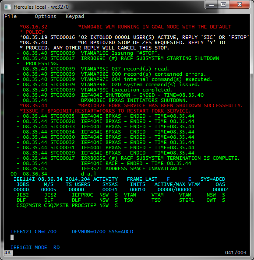Click STC00029 BPXAS ENDED line
Viewport: 254px width, 260px height.
point(106,153)
